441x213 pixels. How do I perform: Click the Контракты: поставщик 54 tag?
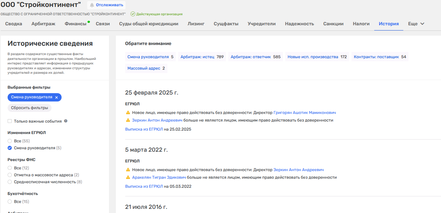click(380, 57)
